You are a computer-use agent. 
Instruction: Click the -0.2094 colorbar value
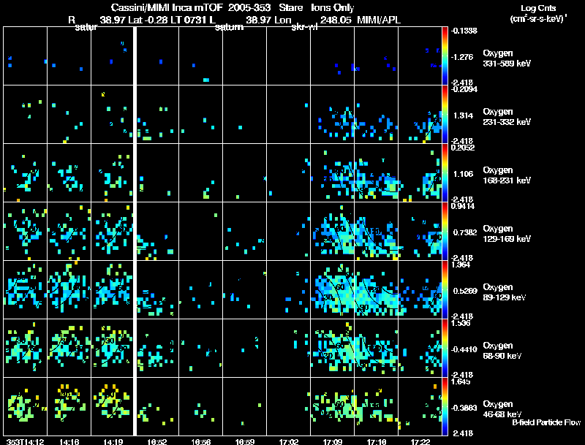(x=464, y=89)
